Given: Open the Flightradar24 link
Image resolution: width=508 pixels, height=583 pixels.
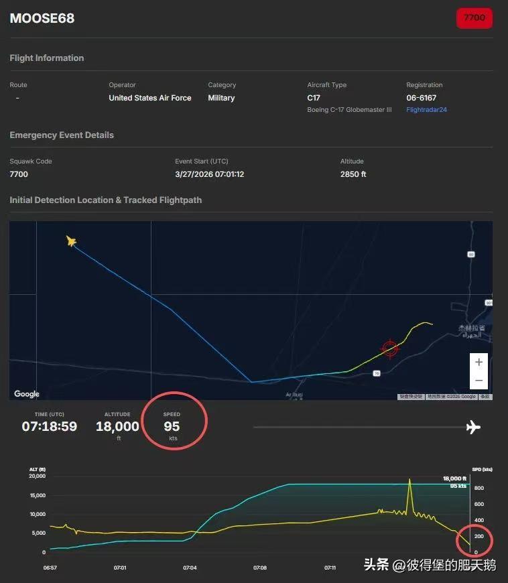Looking at the screenshot, I should [x=426, y=110].
